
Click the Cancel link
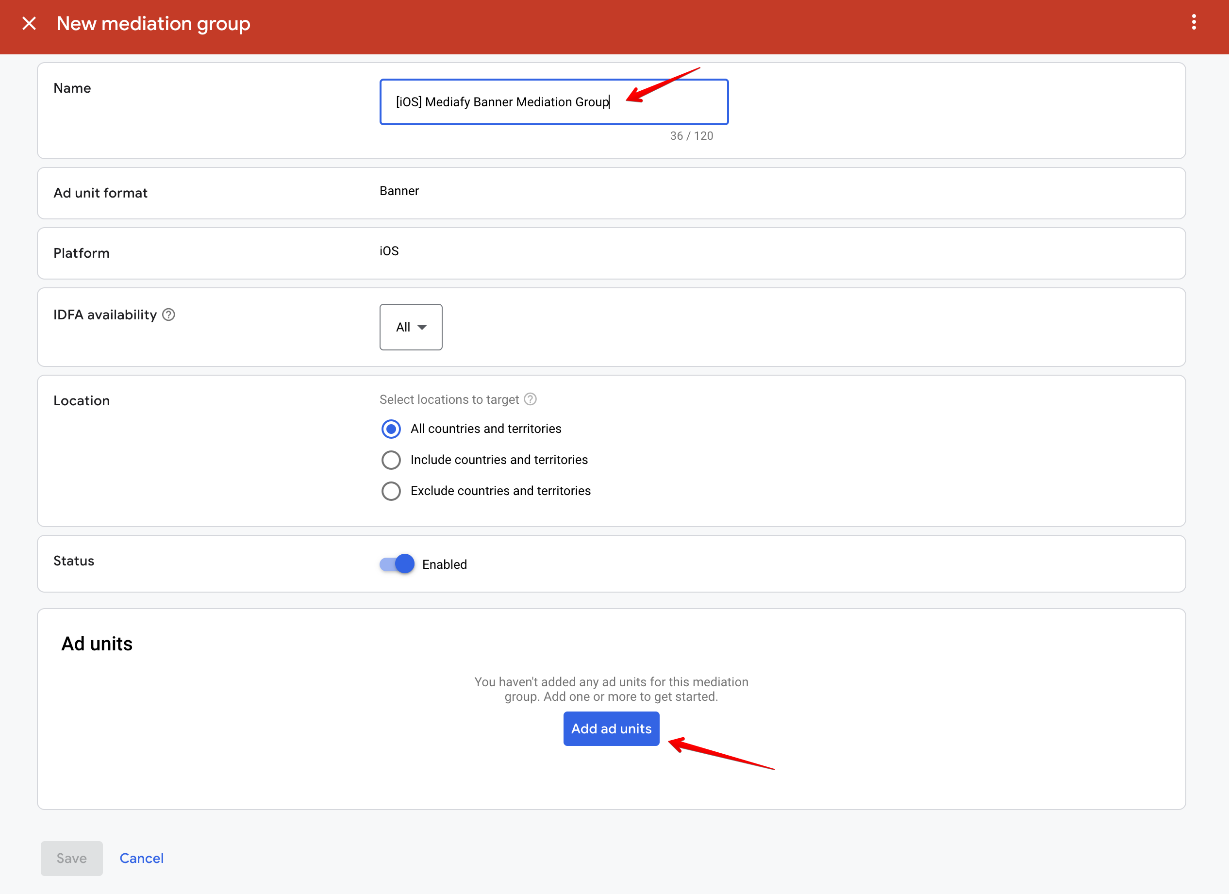(x=141, y=858)
